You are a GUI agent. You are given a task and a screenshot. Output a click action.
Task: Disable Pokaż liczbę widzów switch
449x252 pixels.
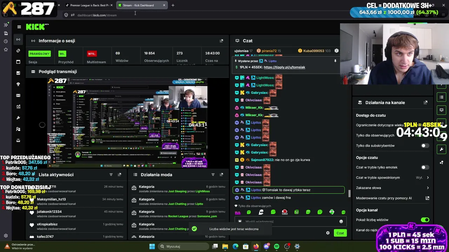coord(425,220)
